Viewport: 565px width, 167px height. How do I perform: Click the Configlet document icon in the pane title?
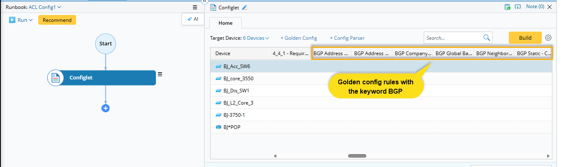tap(213, 7)
